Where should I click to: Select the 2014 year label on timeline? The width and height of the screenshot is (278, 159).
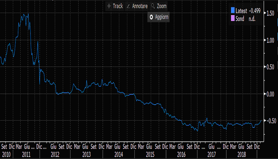tap(118, 153)
